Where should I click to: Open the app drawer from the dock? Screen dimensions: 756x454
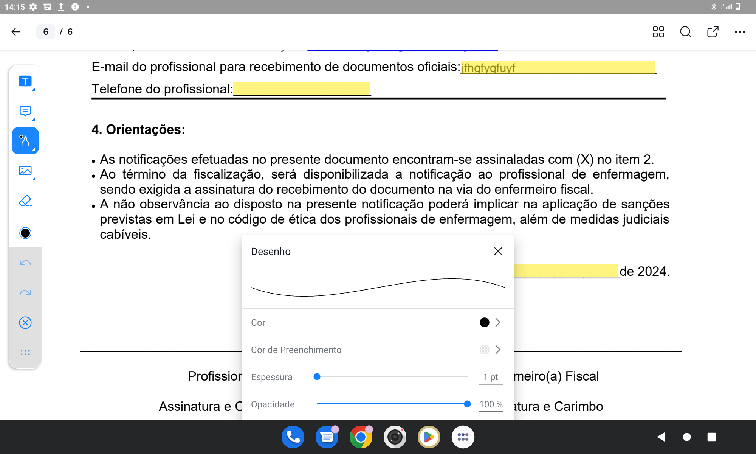click(x=463, y=437)
